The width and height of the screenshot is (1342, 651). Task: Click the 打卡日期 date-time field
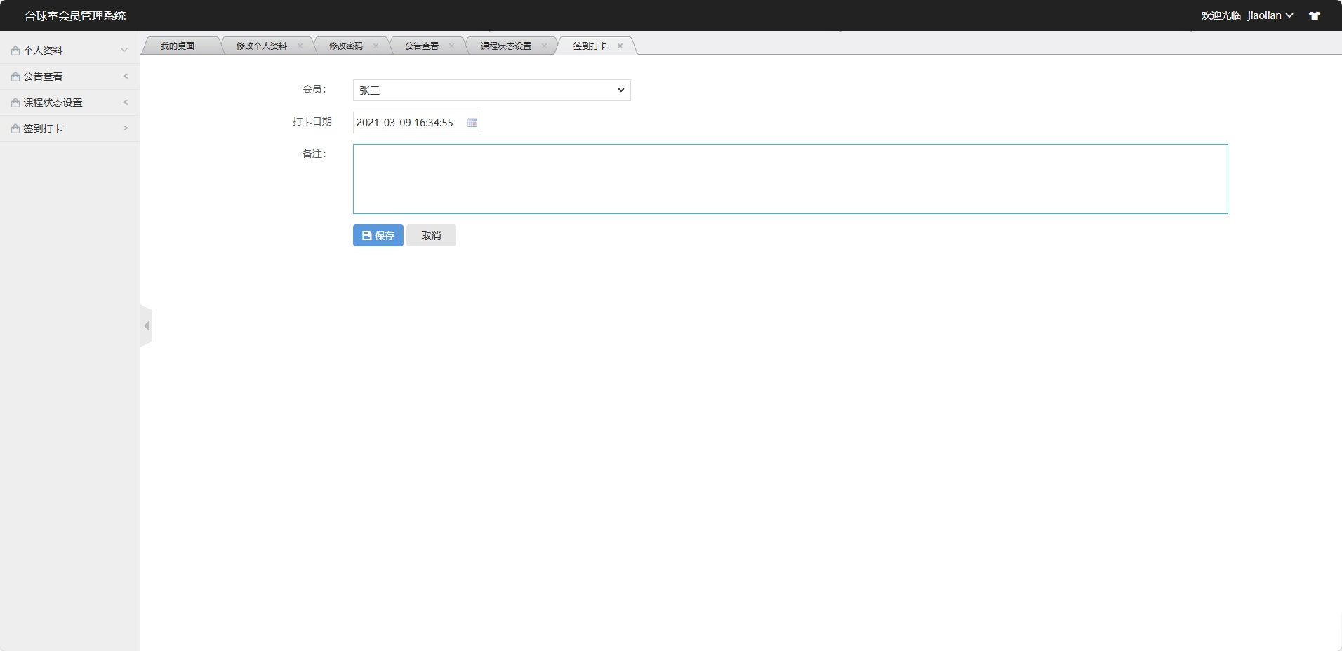click(416, 123)
